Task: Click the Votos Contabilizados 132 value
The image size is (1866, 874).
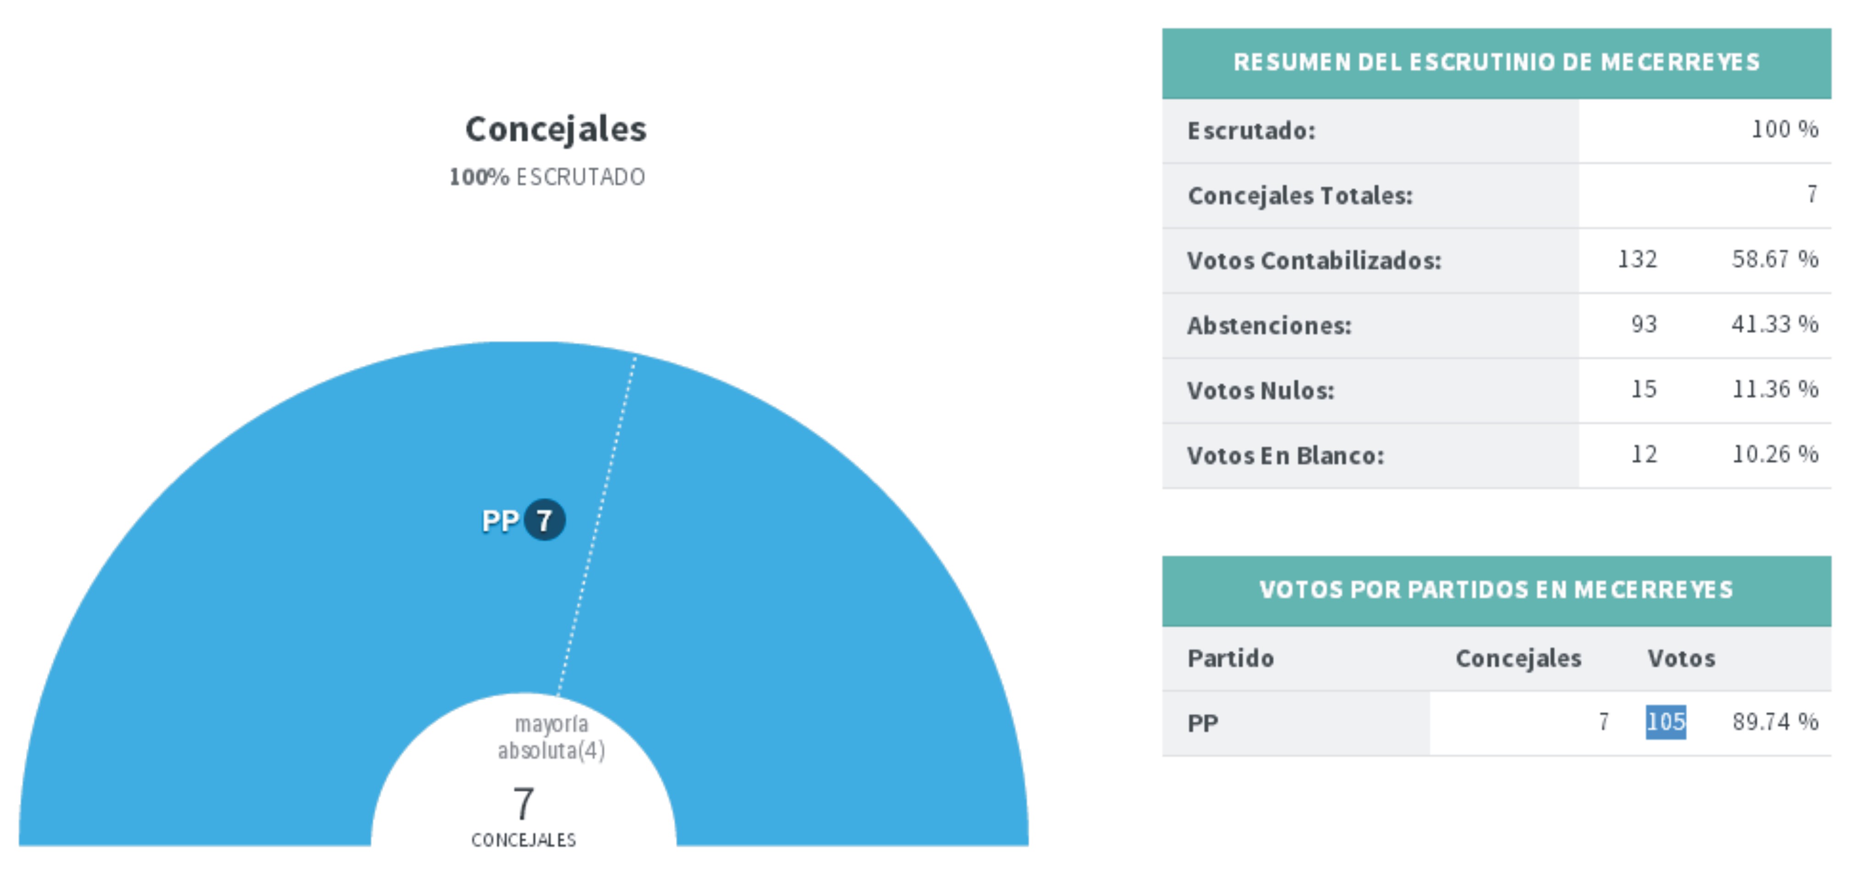Action: coord(1637,259)
